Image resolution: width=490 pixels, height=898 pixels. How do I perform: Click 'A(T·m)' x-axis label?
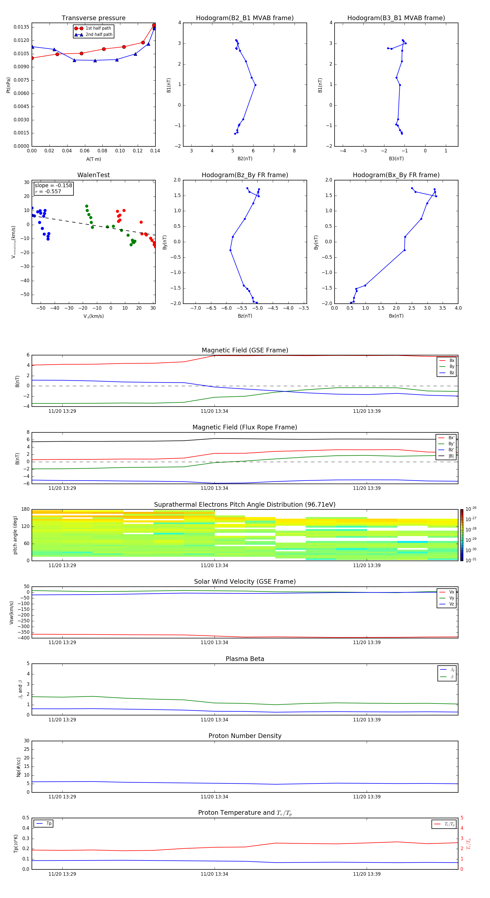pos(93,159)
